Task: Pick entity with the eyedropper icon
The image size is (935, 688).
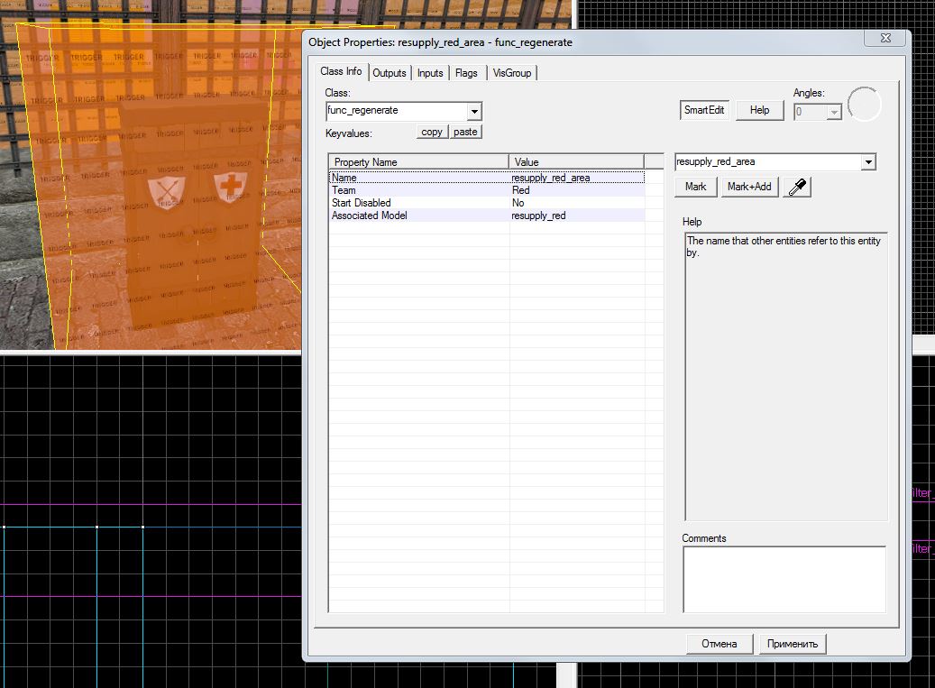Action: (797, 188)
